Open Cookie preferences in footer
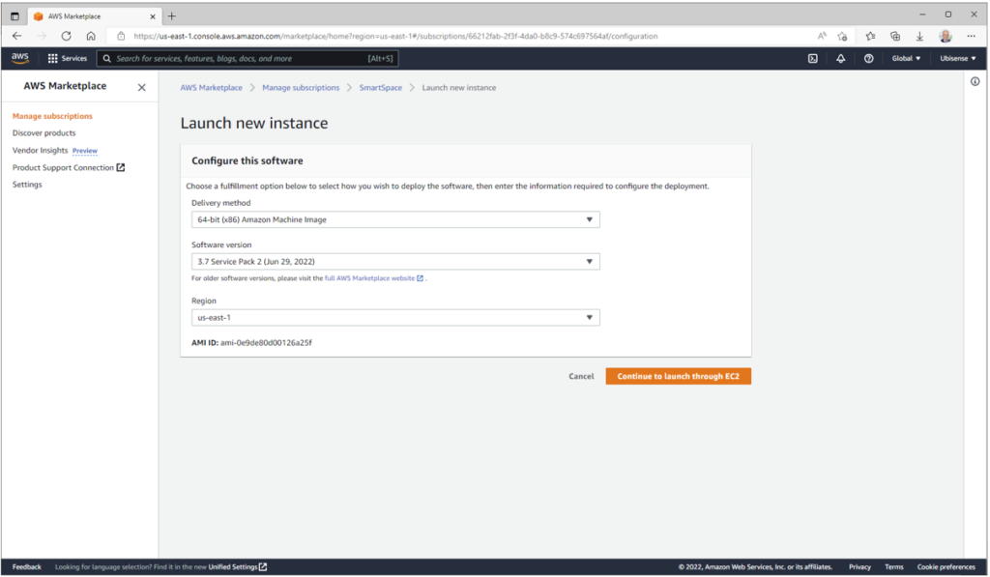The image size is (990, 577). point(946,567)
